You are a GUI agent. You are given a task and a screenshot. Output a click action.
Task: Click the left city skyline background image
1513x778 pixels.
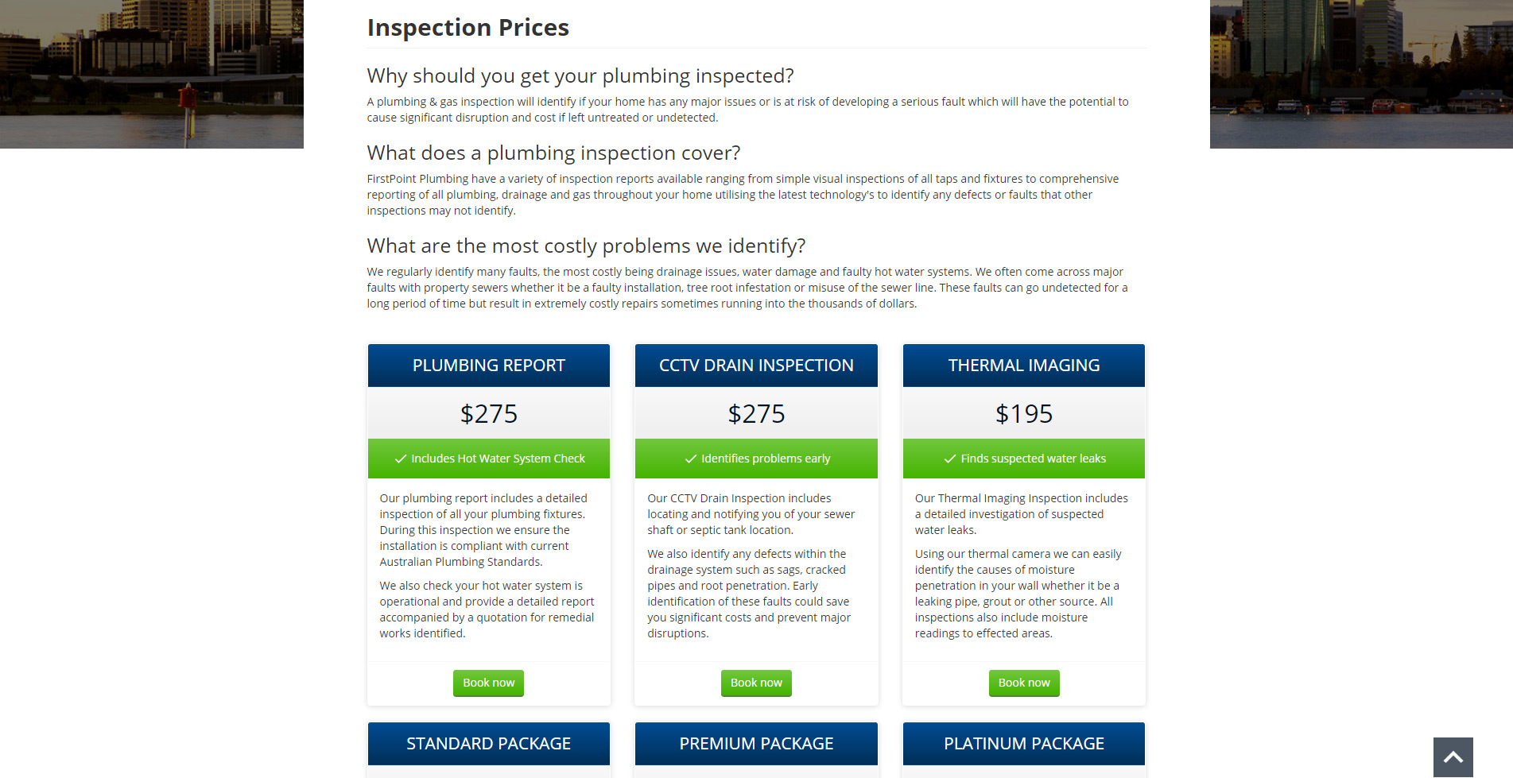[151, 74]
